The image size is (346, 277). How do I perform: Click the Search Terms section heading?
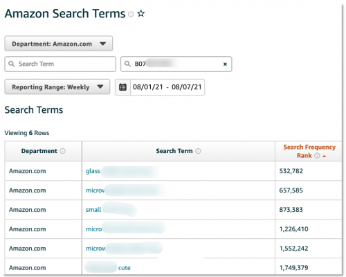[34, 110]
